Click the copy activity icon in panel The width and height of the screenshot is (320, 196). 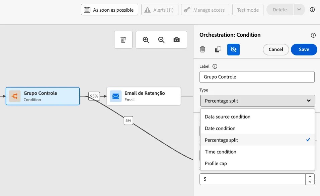218,49
